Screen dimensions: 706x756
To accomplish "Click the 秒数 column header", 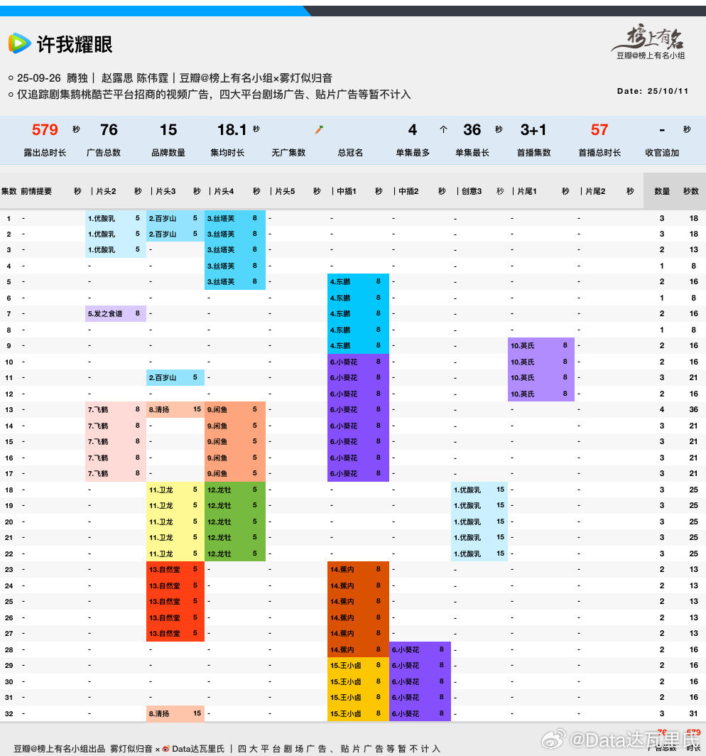I will 691,191.
